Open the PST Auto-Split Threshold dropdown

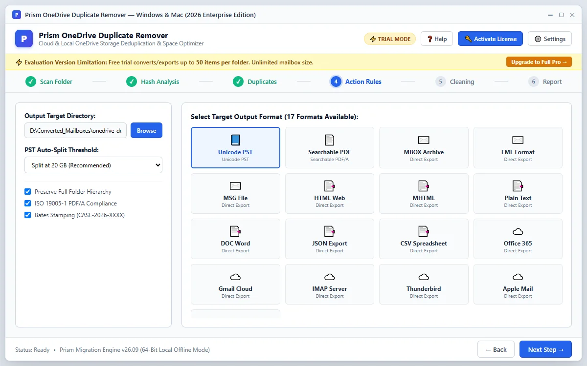pos(93,165)
